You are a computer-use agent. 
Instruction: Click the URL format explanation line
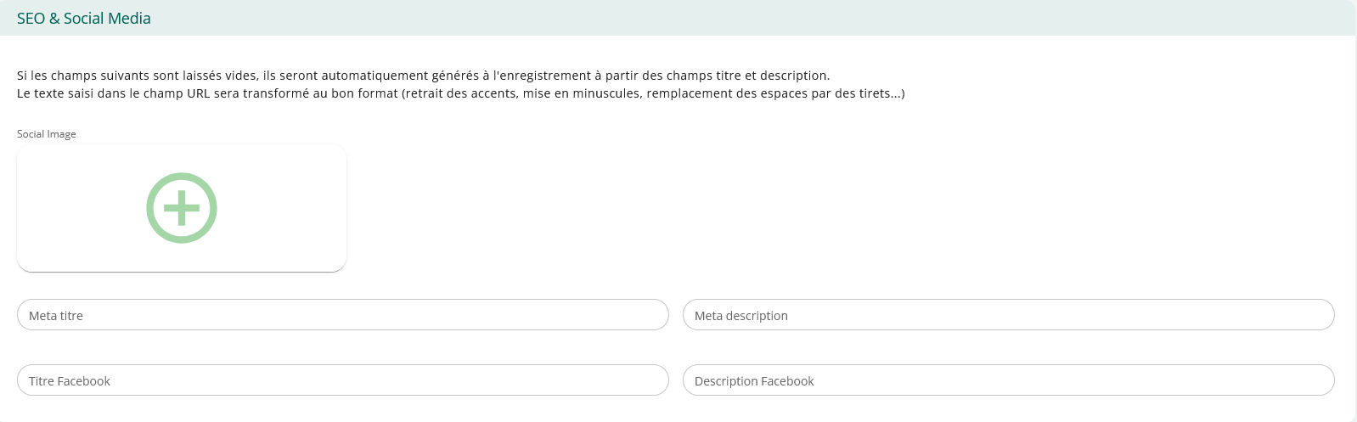460,93
